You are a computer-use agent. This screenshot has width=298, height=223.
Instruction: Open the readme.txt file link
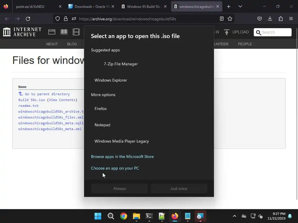click(28, 106)
